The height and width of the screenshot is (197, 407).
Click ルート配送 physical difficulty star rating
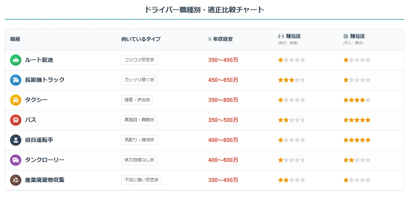click(292, 60)
